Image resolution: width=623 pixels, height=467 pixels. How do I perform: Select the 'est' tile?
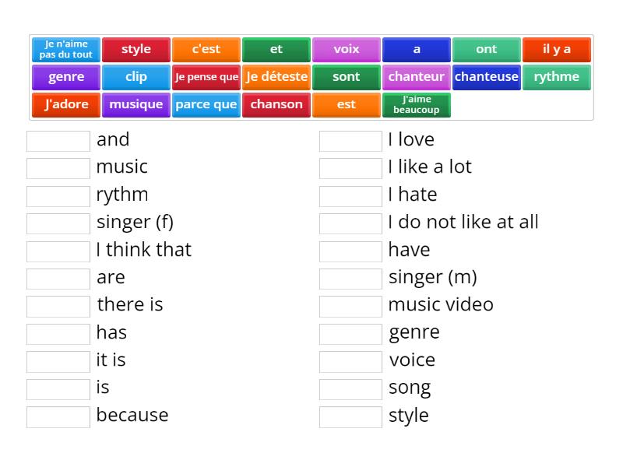point(346,104)
